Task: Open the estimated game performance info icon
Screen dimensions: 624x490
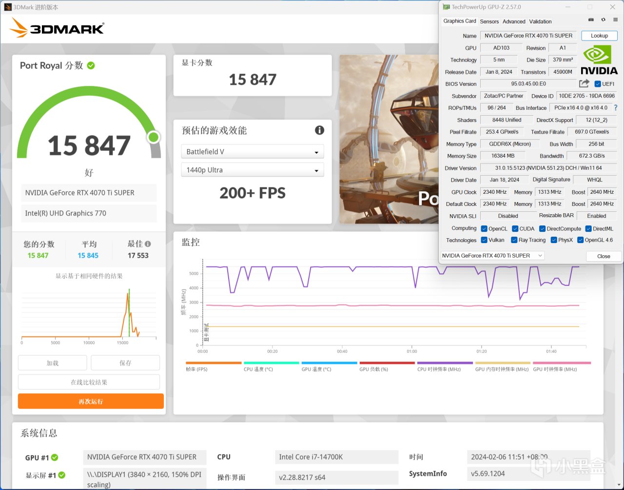Action: [x=319, y=130]
